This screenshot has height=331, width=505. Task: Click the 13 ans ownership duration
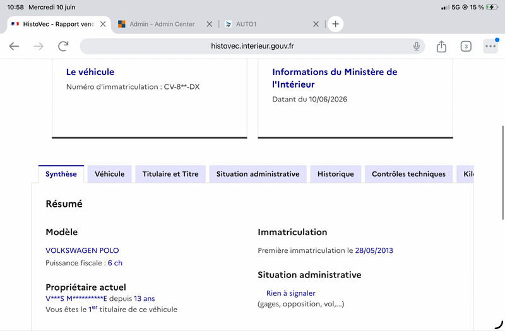(x=145, y=298)
